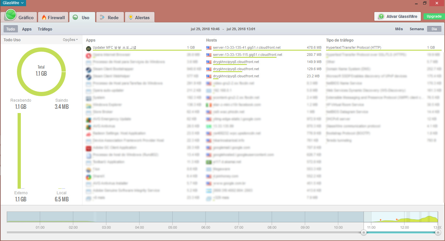Screen dimensions: 445x241
Task: Switch time range to Dia
Action: tap(434, 29)
